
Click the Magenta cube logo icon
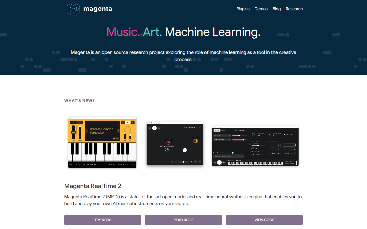click(73, 9)
